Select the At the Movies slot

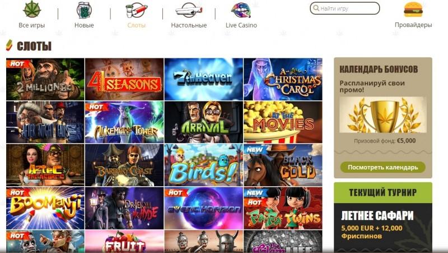pyautogui.click(x=283, y=122)
